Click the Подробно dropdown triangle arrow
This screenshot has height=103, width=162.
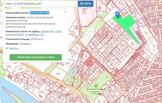(7, 48)
